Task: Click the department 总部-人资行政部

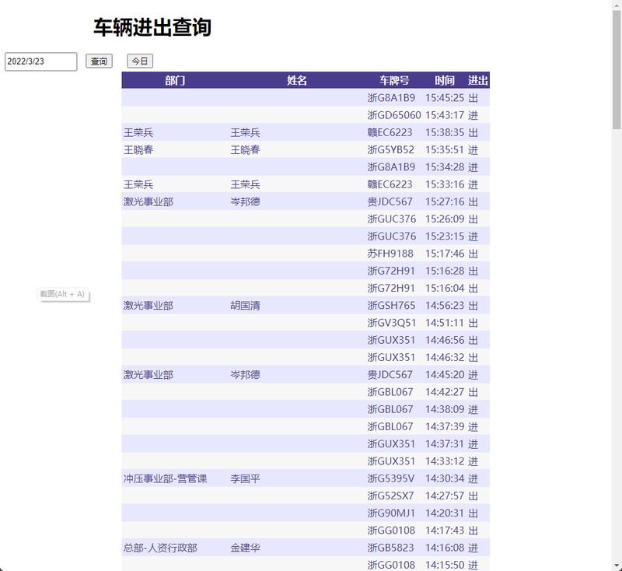Action: click(160, 548)
